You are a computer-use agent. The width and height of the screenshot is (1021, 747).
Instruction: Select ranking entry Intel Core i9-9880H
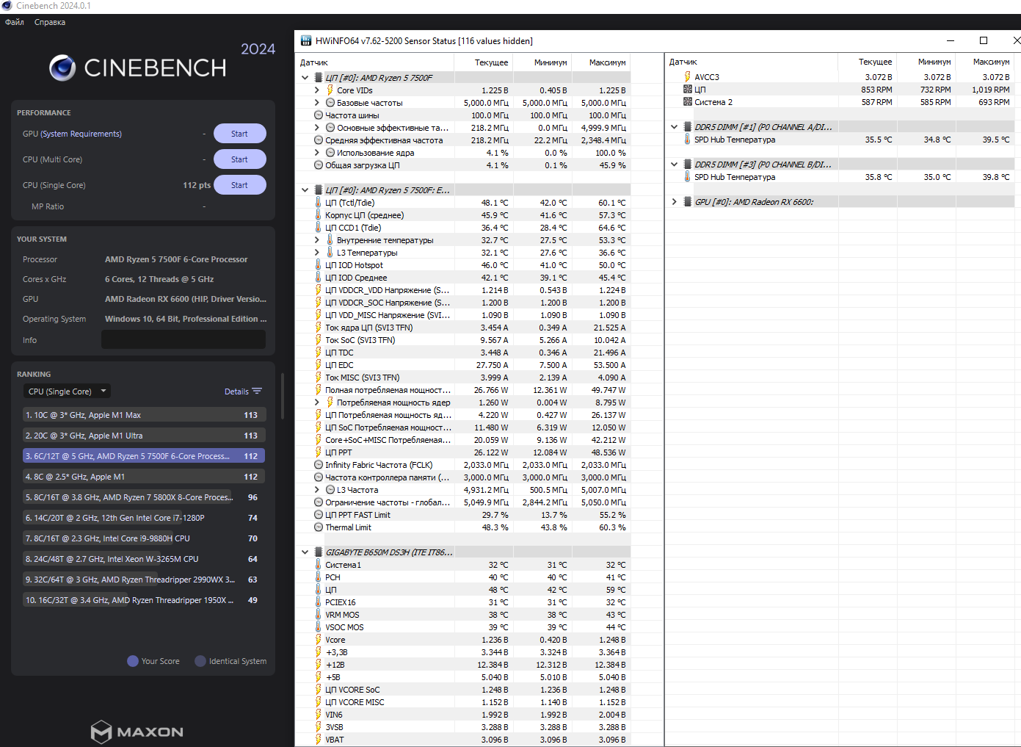pyautogui.click(x=144, y=538)
